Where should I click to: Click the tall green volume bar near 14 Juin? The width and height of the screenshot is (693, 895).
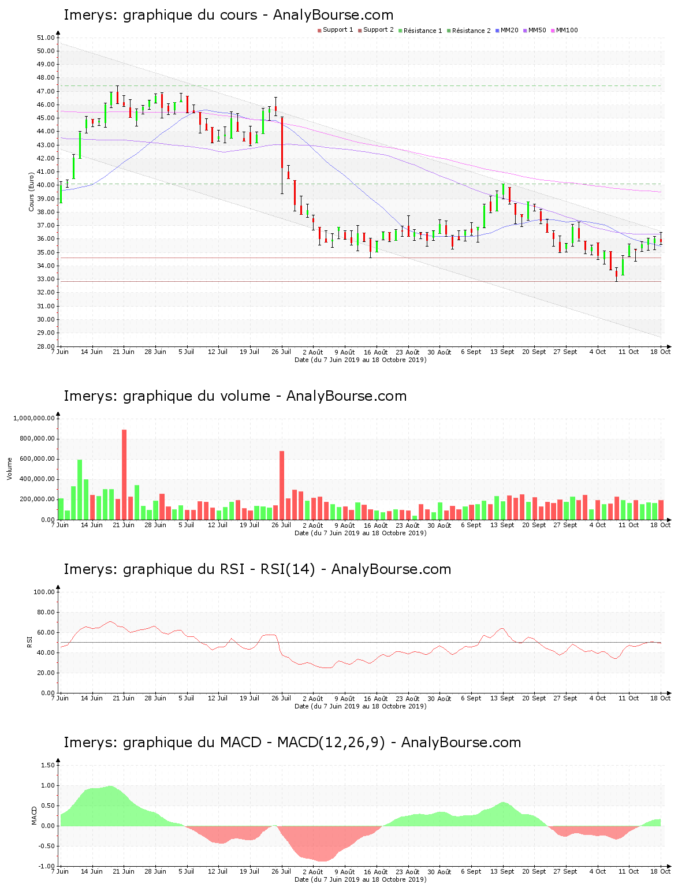(80, 490)
